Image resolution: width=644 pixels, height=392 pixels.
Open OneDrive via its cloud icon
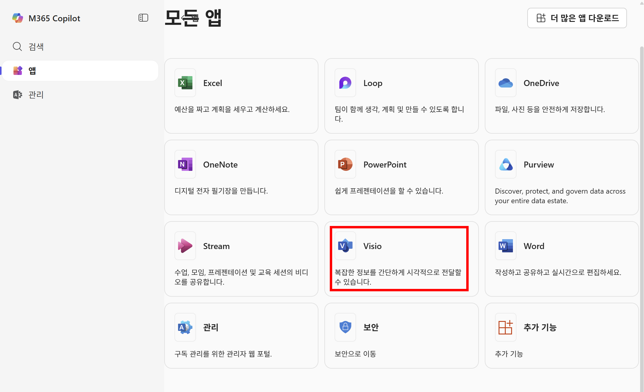[505, 83]
